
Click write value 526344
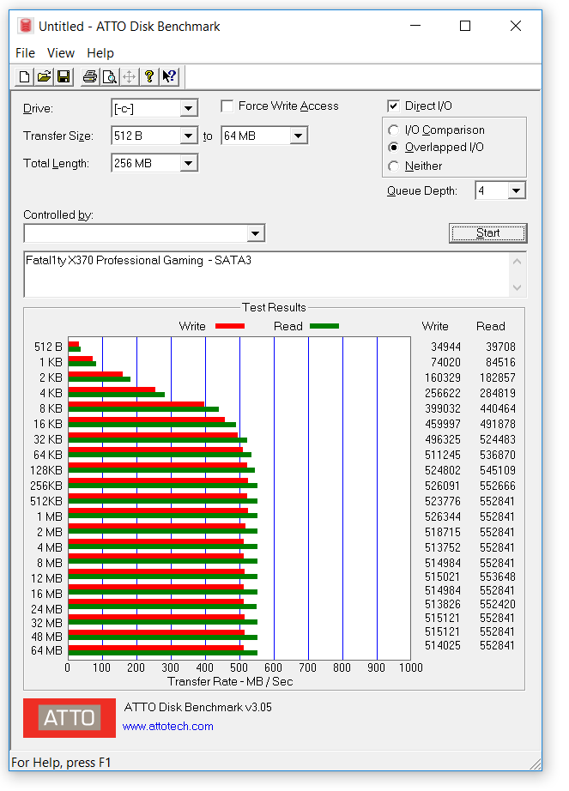click(x=443, y=516)
